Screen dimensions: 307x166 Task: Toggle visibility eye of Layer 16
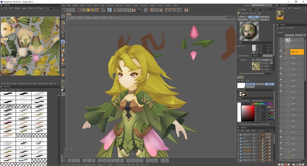(x=281, y=51)
